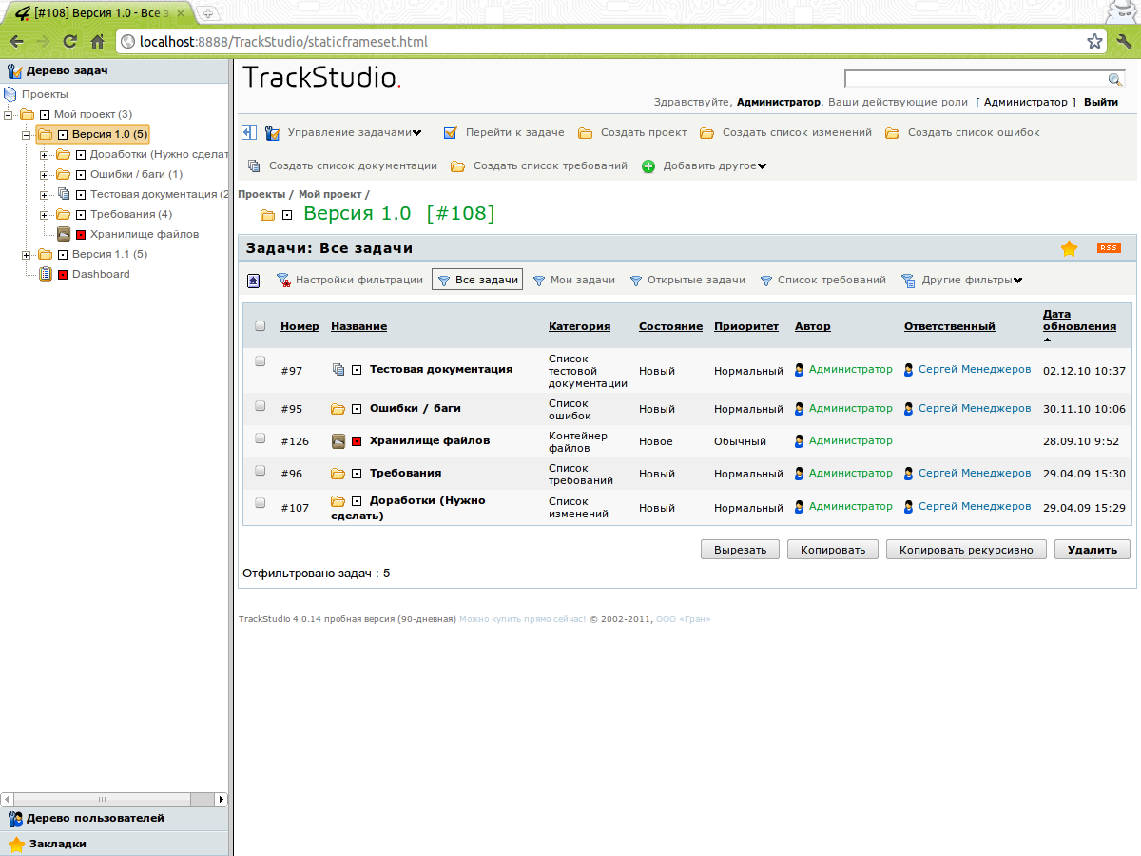The width and height of the screenshot is (1141, 856).
Task: Click the Dashboard clipboard icon in tree
Action: (45, 274)
